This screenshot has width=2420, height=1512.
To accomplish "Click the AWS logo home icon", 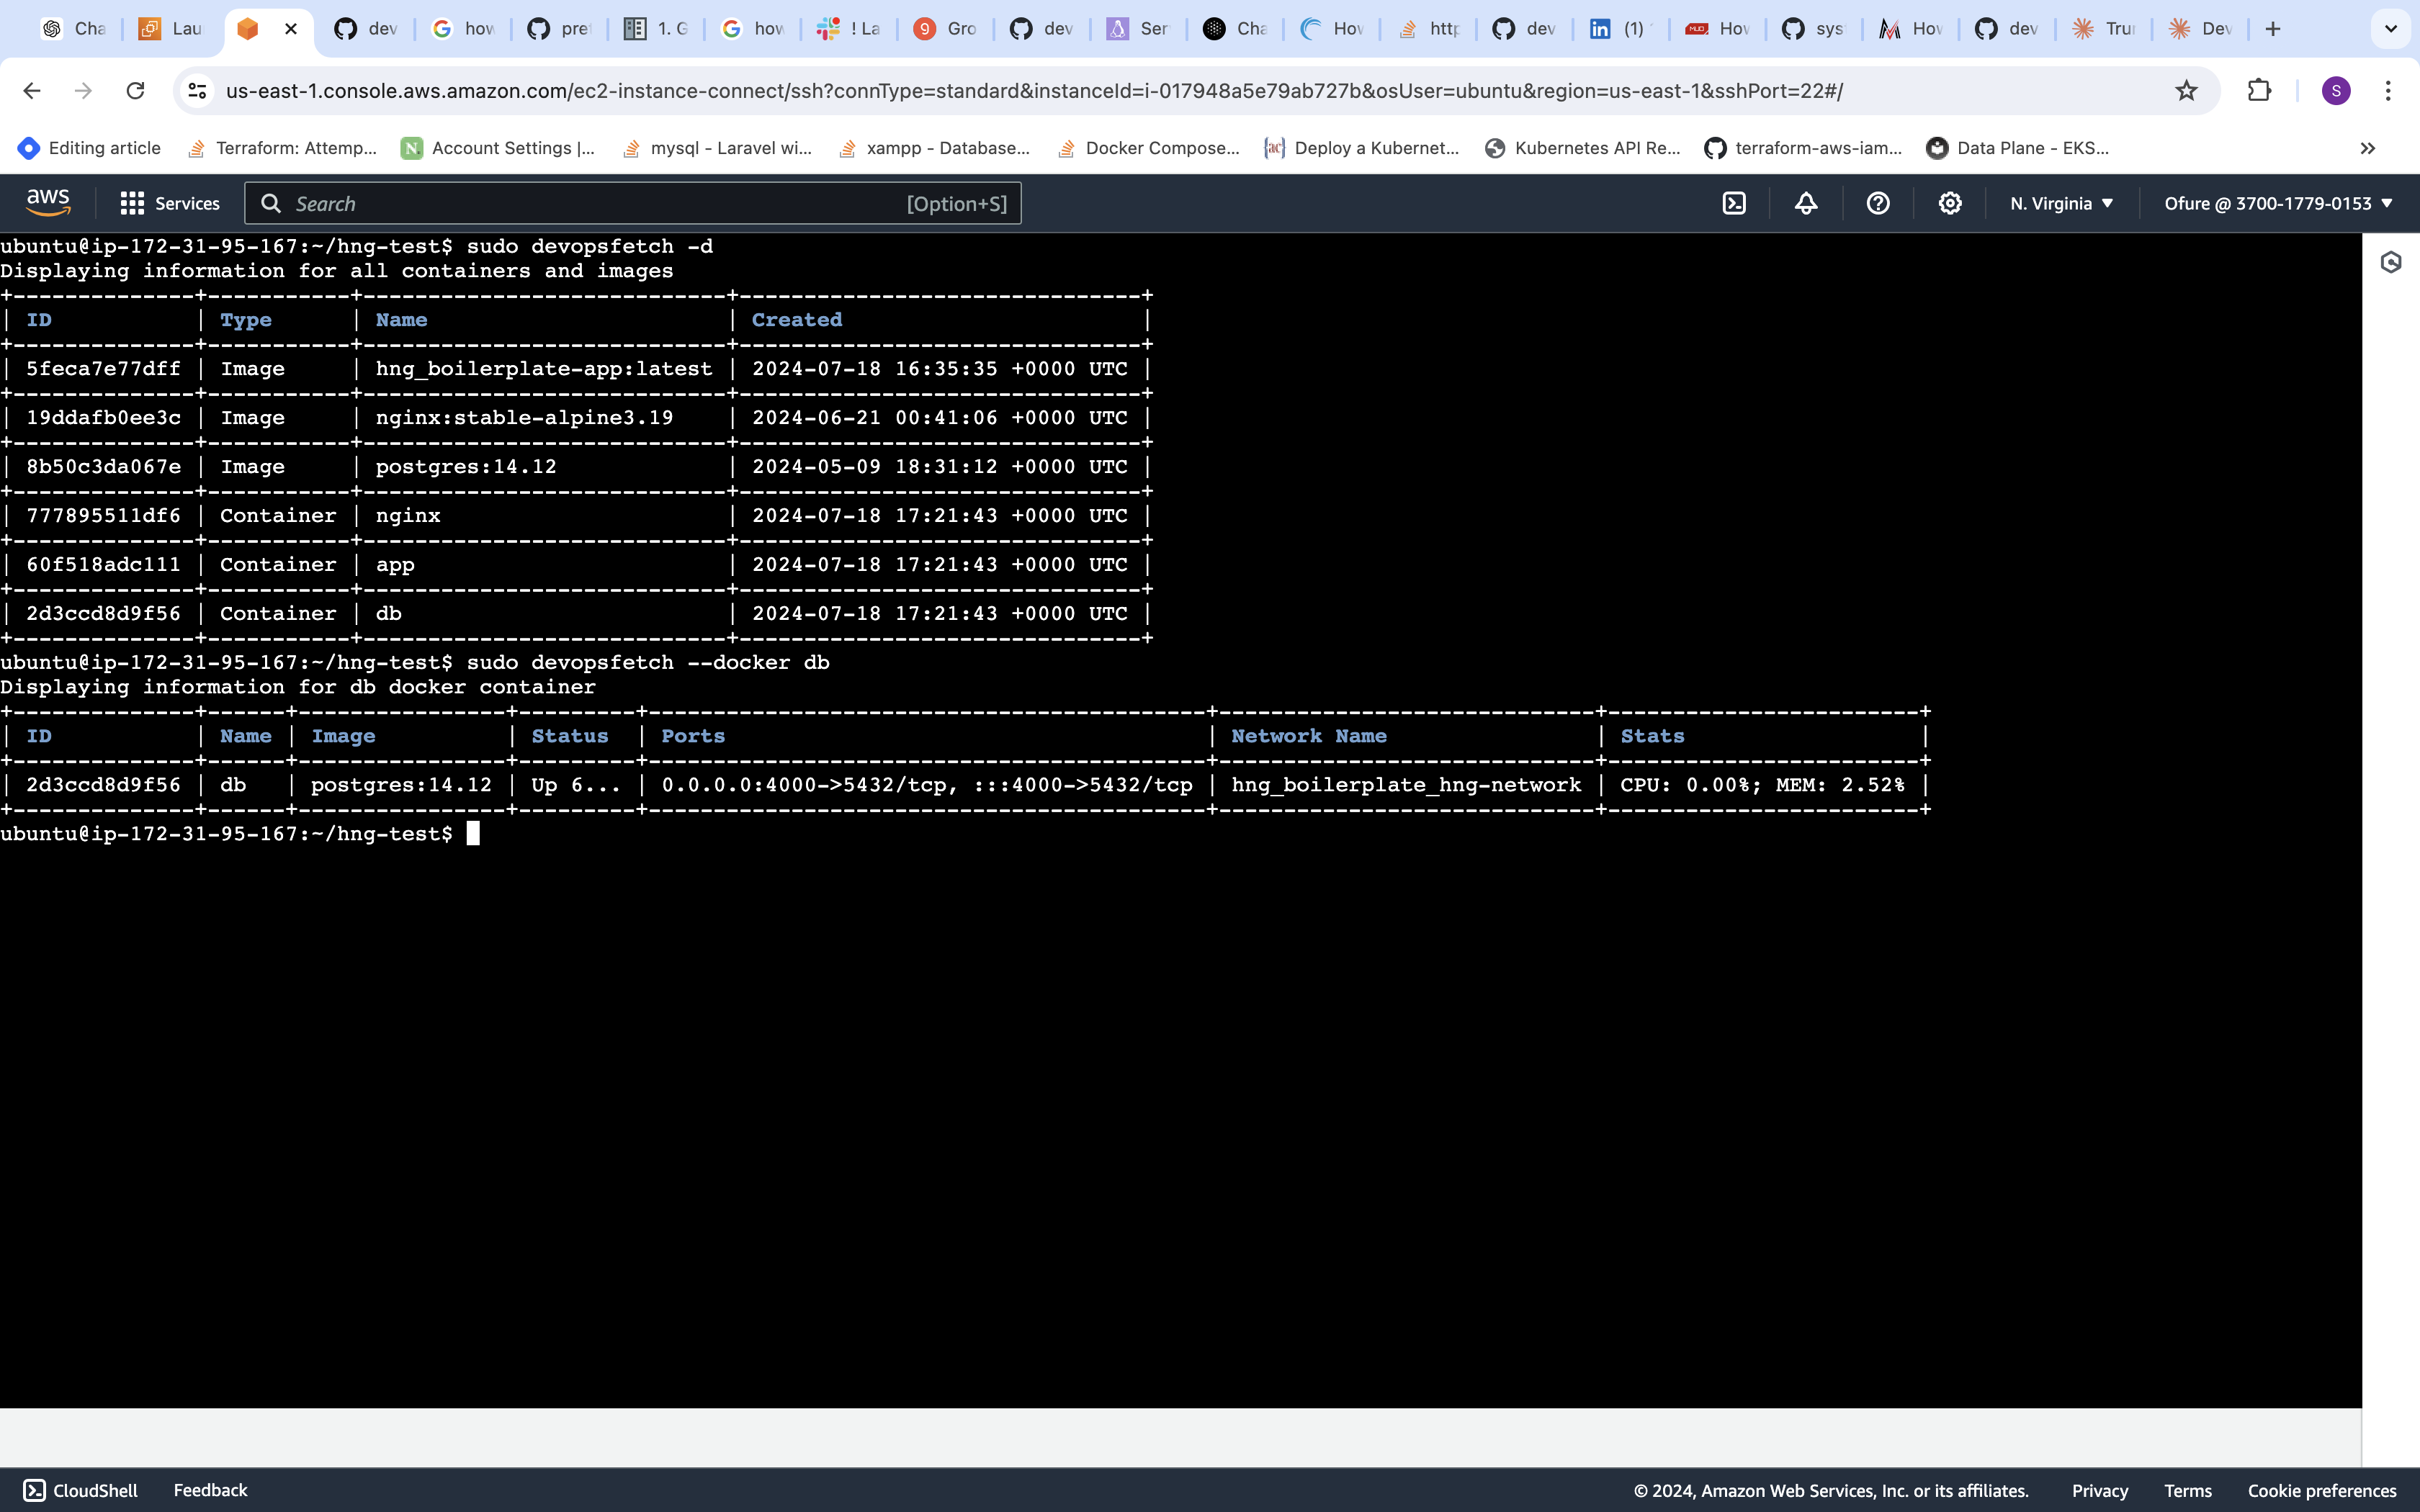I will [x=48, y=203].
